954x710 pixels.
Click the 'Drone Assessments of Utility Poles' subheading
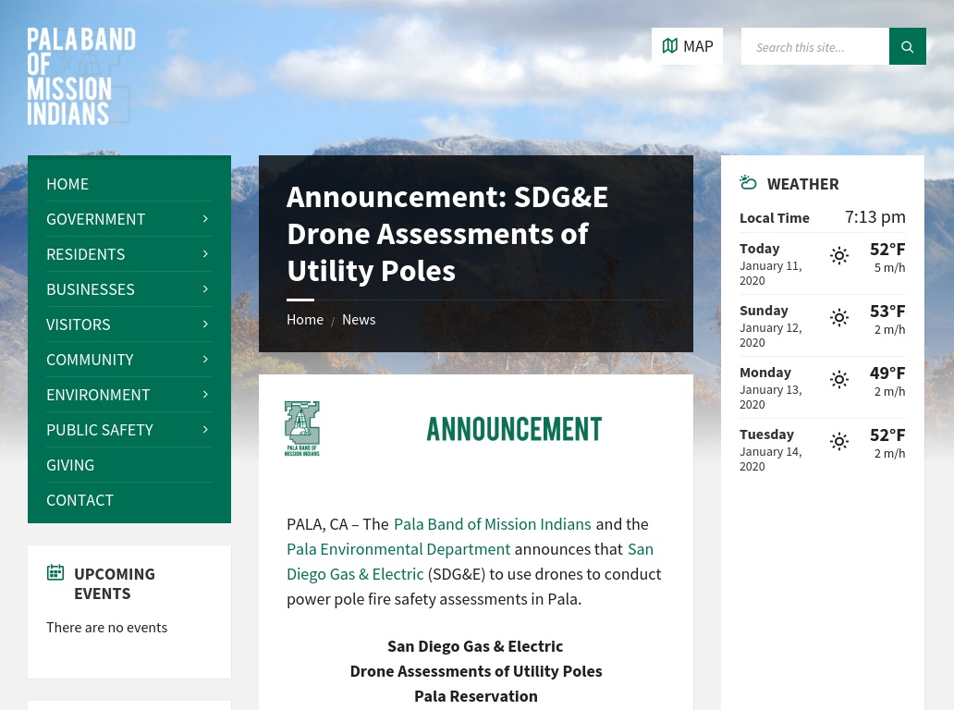coord(476,671)
